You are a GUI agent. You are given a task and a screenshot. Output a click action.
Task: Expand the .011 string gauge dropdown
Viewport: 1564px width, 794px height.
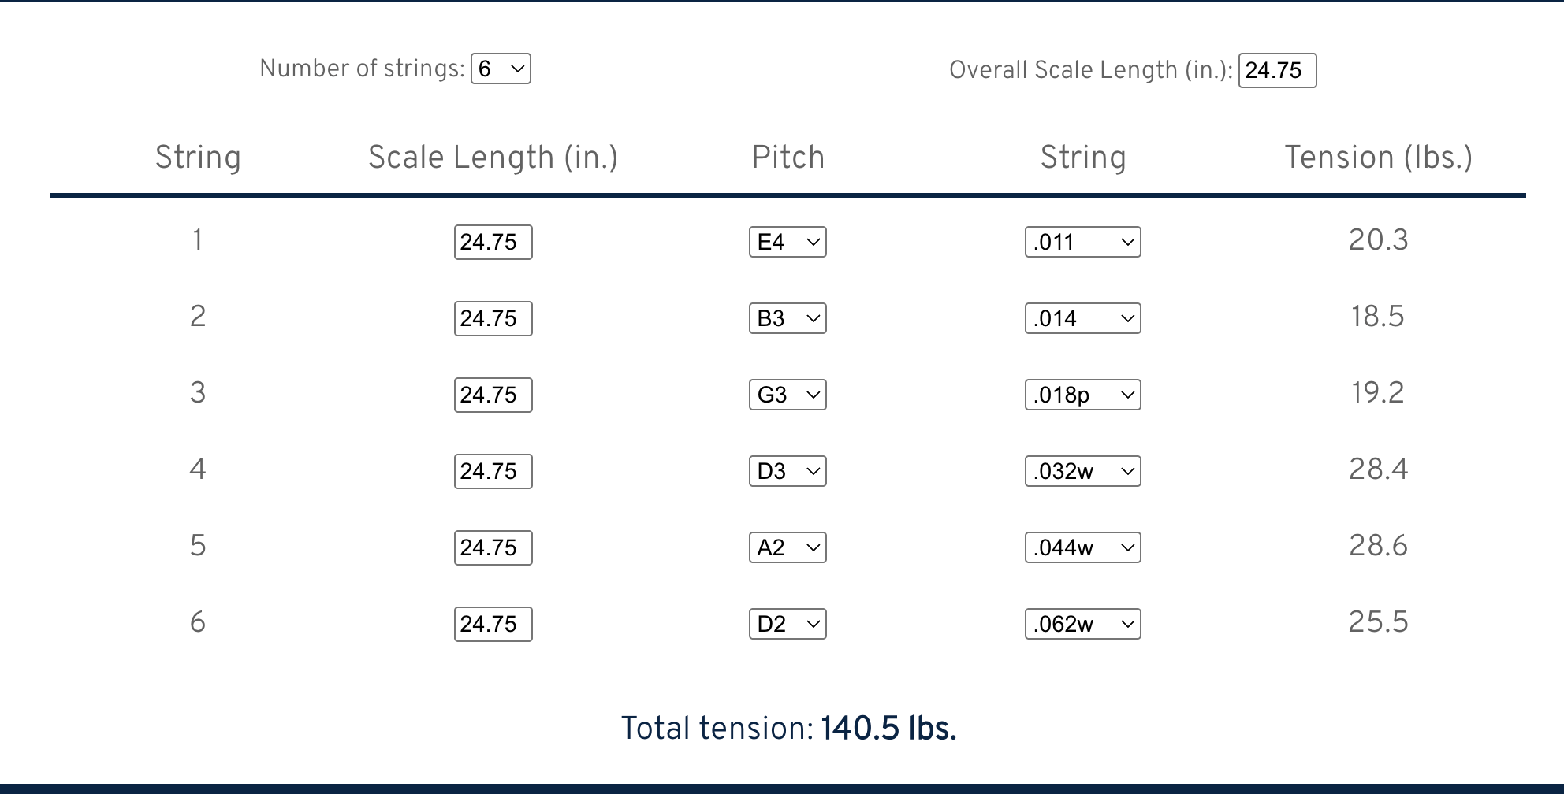(1082, 242)
